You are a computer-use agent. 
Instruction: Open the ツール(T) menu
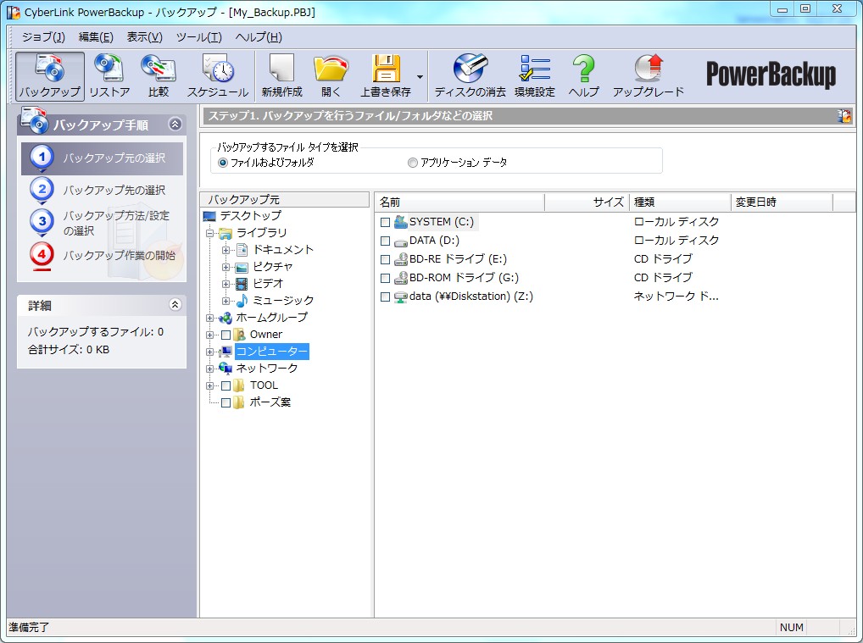(198, 37)
